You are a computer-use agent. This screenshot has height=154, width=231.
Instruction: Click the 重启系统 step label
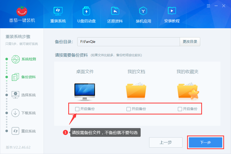[28, 131]
